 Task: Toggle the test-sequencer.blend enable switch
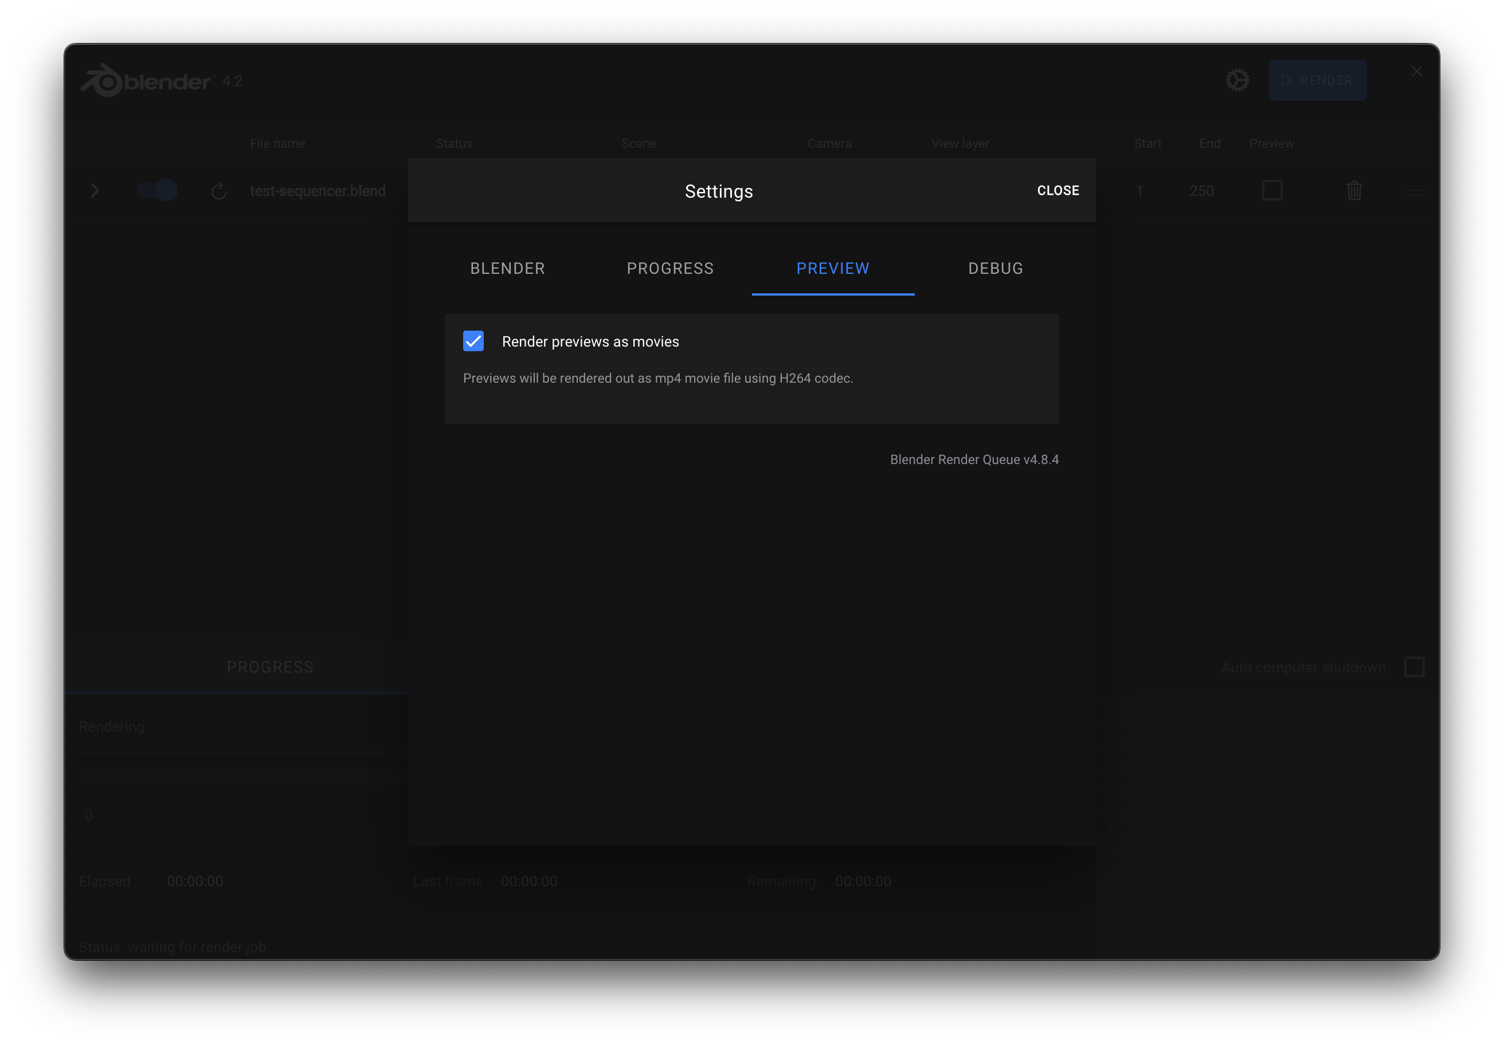pos(157,191)
